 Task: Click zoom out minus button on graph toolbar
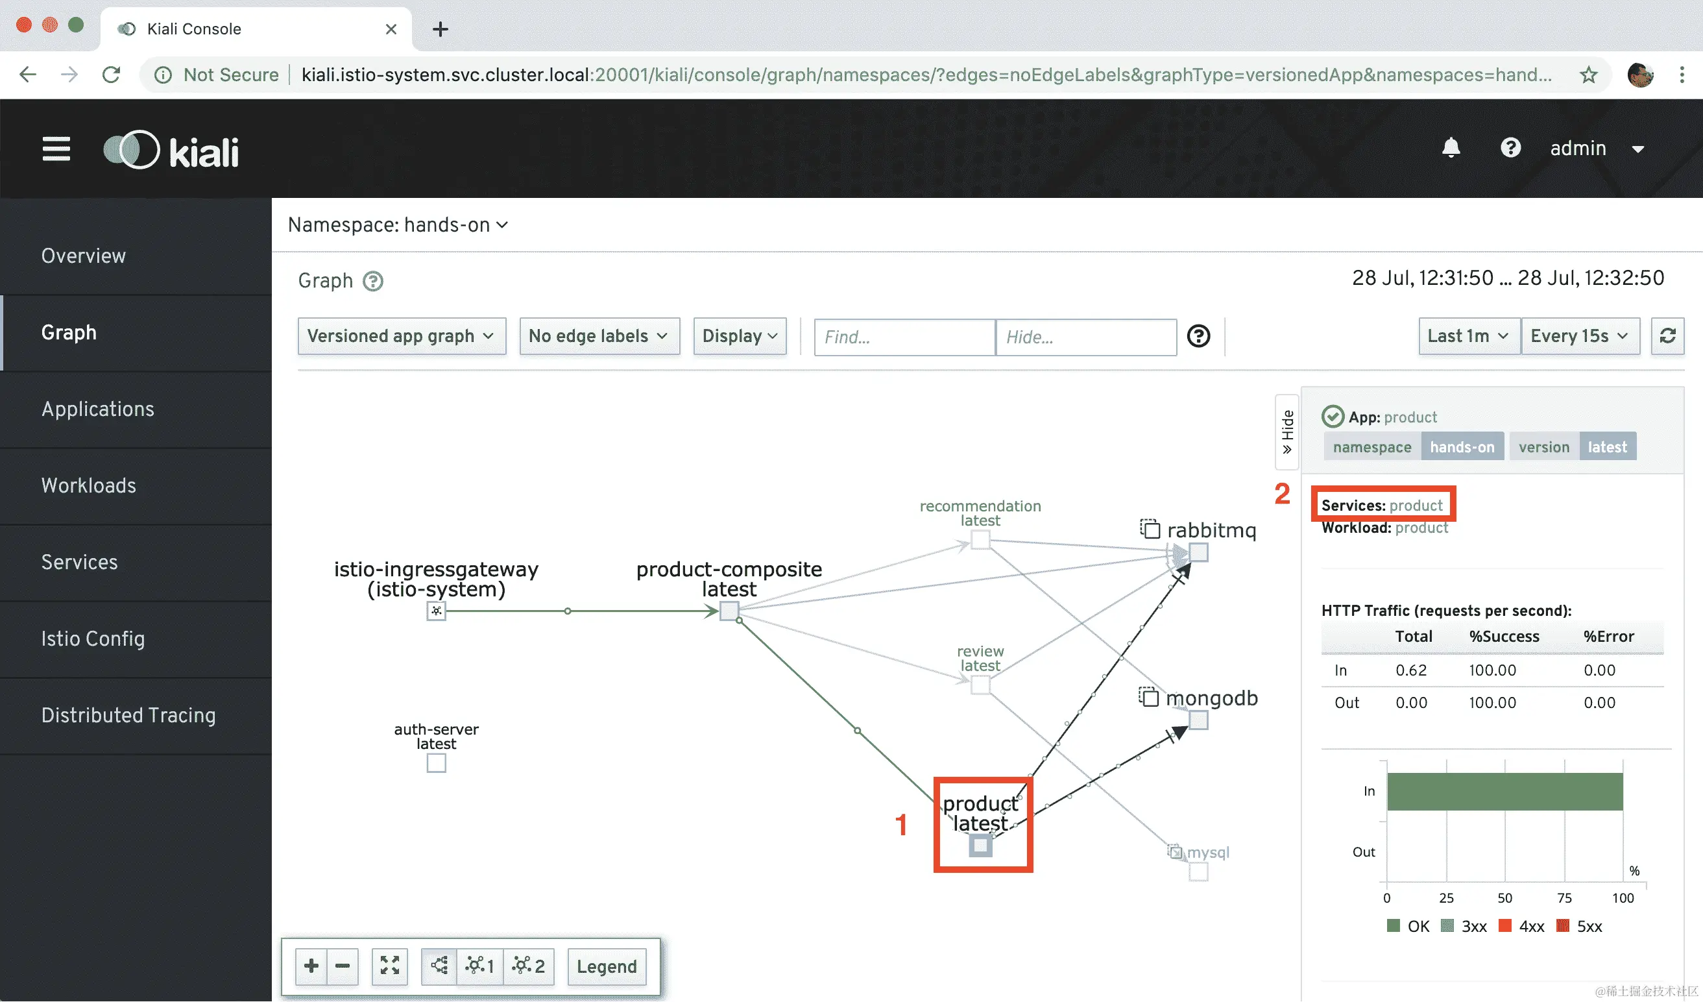[343, 966]
